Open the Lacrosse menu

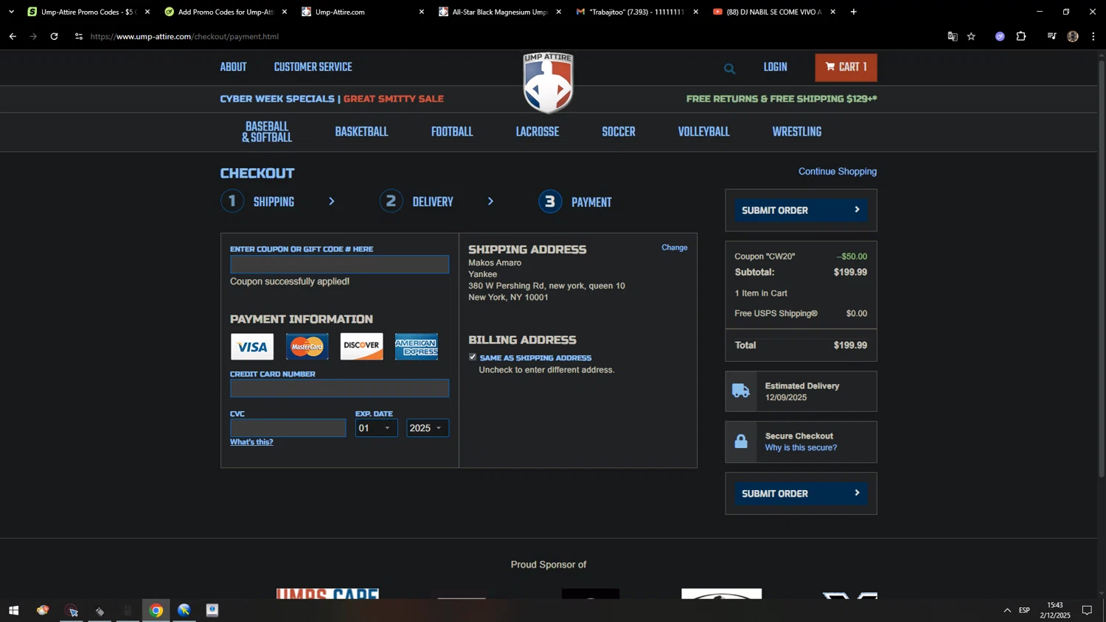[x=538, y=132]
